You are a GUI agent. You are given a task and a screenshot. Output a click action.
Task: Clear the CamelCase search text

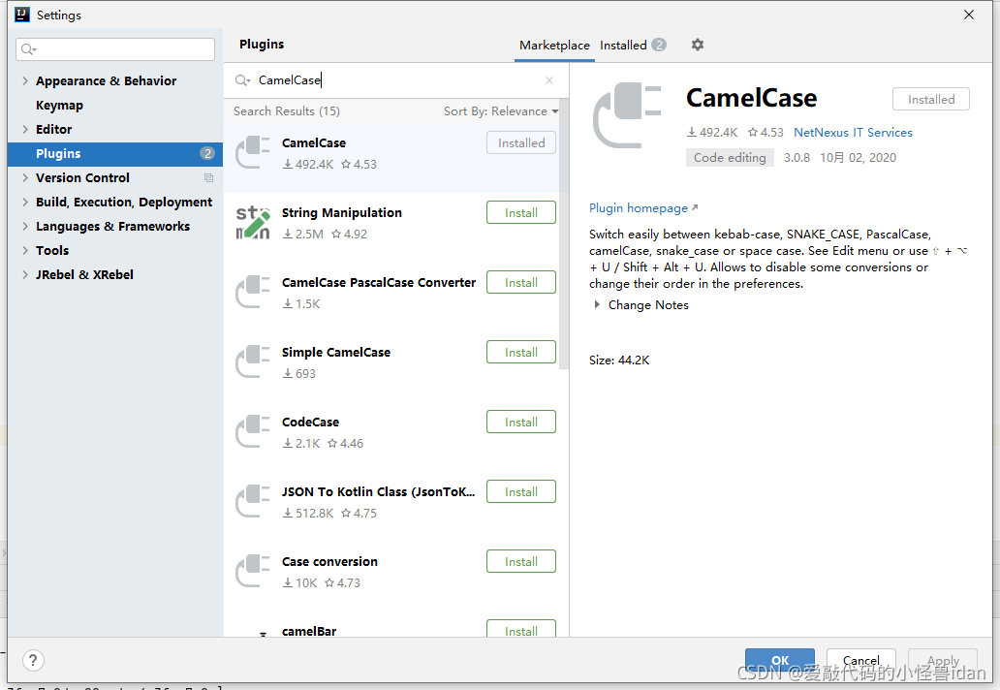tap(549, 80)
